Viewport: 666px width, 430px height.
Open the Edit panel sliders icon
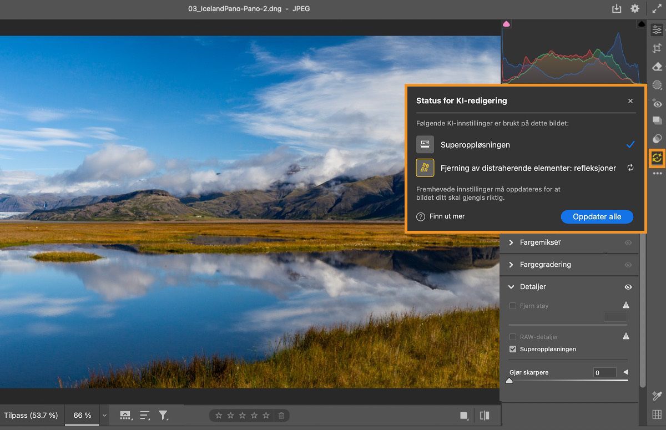click(x=657, y=30)
